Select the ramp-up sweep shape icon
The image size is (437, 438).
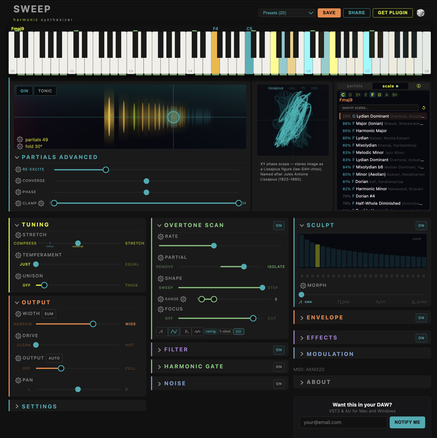pyautogui.click(x=162, y=331)
